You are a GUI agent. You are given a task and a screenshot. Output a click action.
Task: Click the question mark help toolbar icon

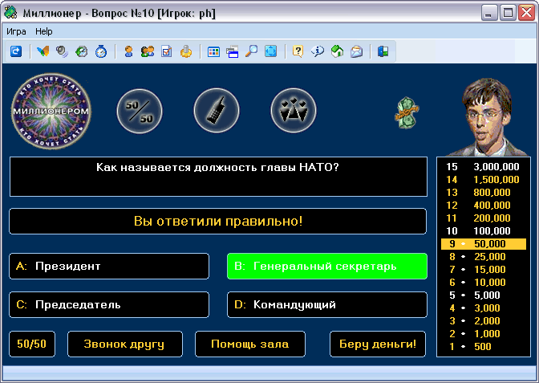coord(298,51)
